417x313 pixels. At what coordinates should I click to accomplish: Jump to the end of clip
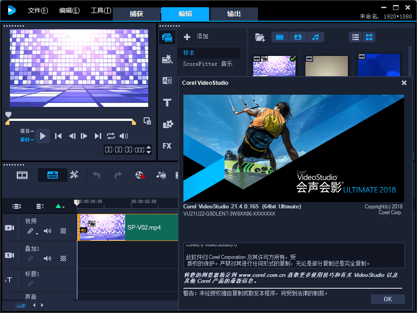98,136
